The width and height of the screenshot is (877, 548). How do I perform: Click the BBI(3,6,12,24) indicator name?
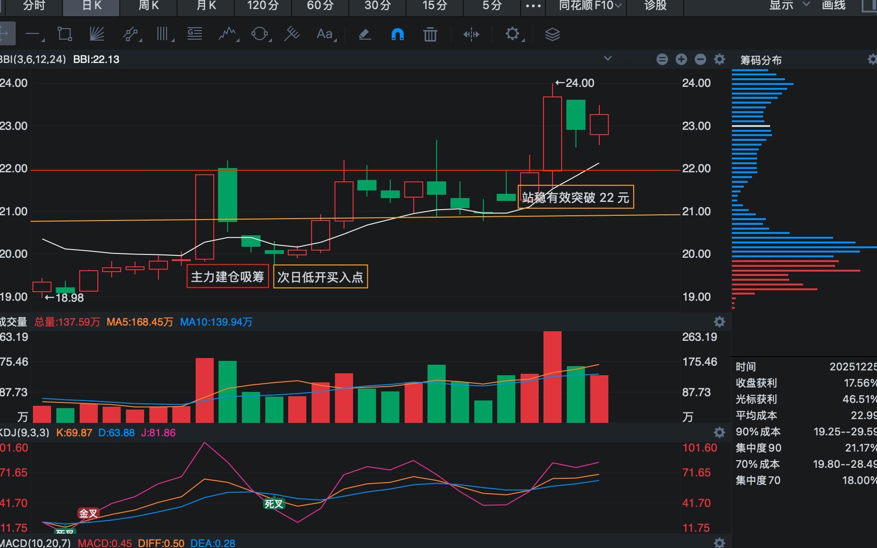[32, 59]
